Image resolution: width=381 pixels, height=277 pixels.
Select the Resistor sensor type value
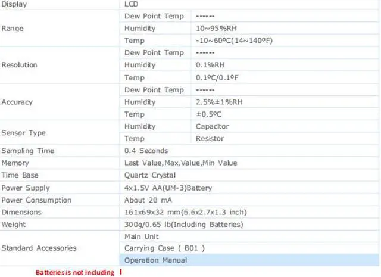[x=210, y=139]
